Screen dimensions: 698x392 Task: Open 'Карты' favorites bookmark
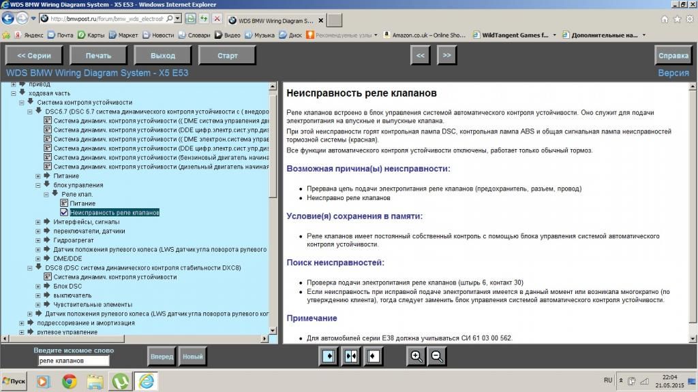pyautogui.click(x=91, y=35)
